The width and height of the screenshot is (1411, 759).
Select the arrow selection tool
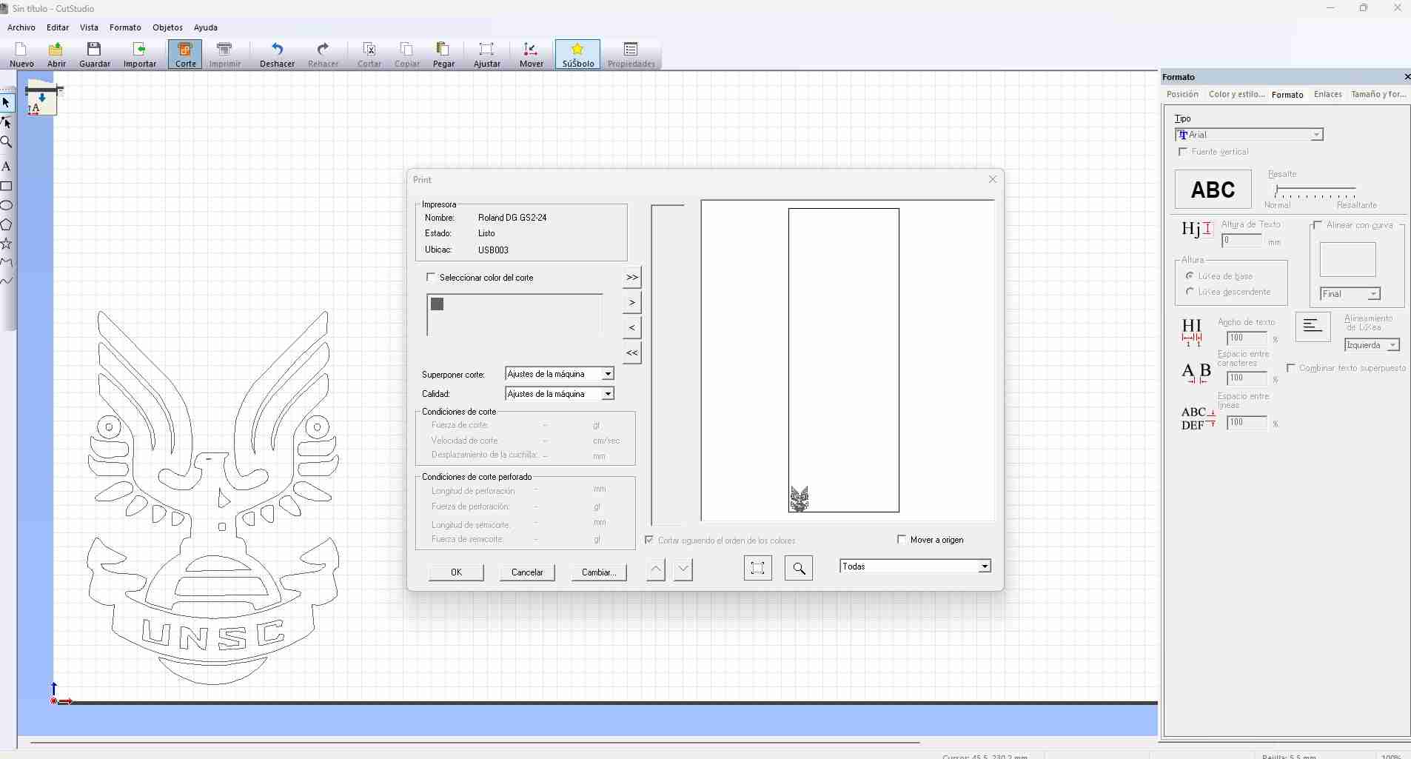click(7, 103)
